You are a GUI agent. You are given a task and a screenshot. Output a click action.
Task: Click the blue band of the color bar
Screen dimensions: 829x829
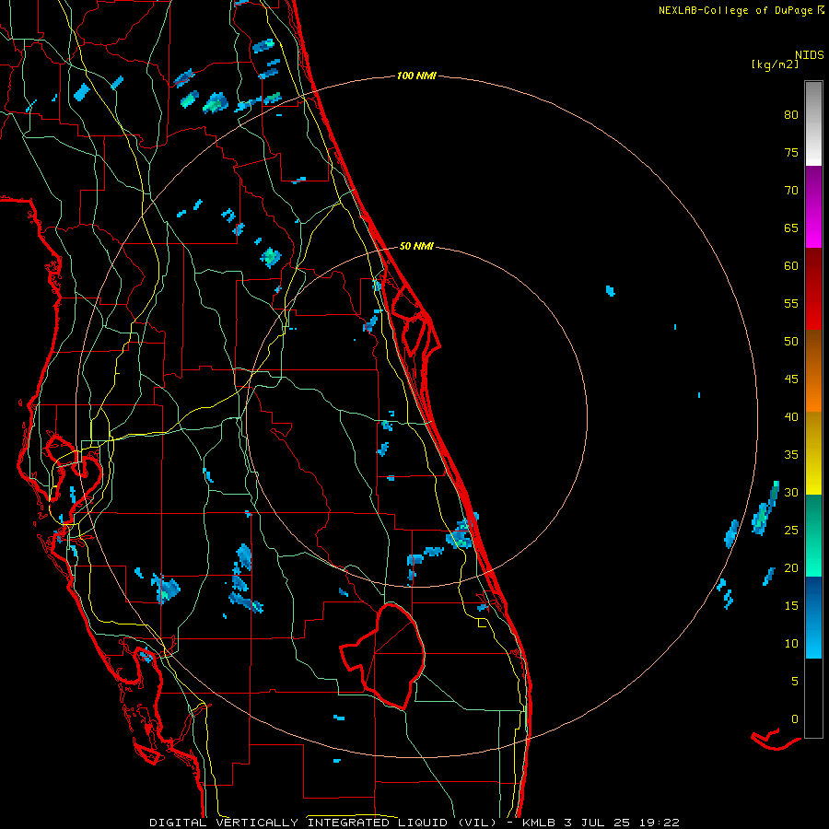[x=813, y=617]
